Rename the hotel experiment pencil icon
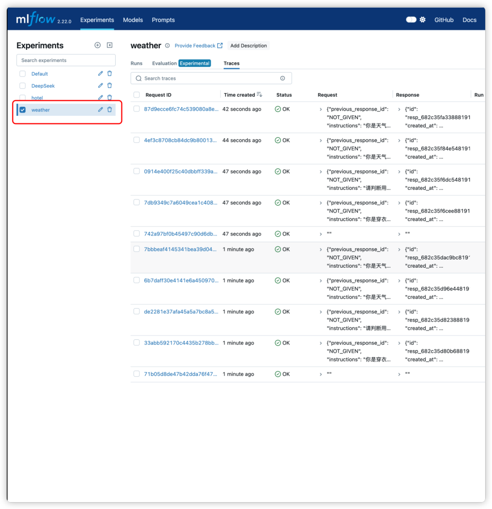 (x=100, y=98)
